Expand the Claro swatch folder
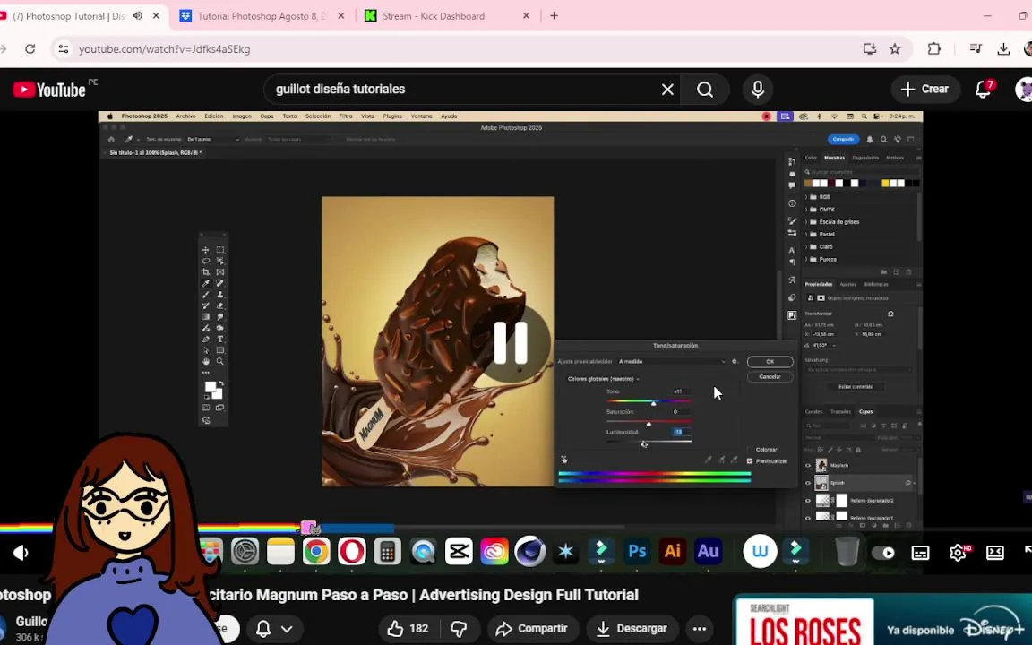This screenshot has height=645, width=1032. (x=806, y=247)
